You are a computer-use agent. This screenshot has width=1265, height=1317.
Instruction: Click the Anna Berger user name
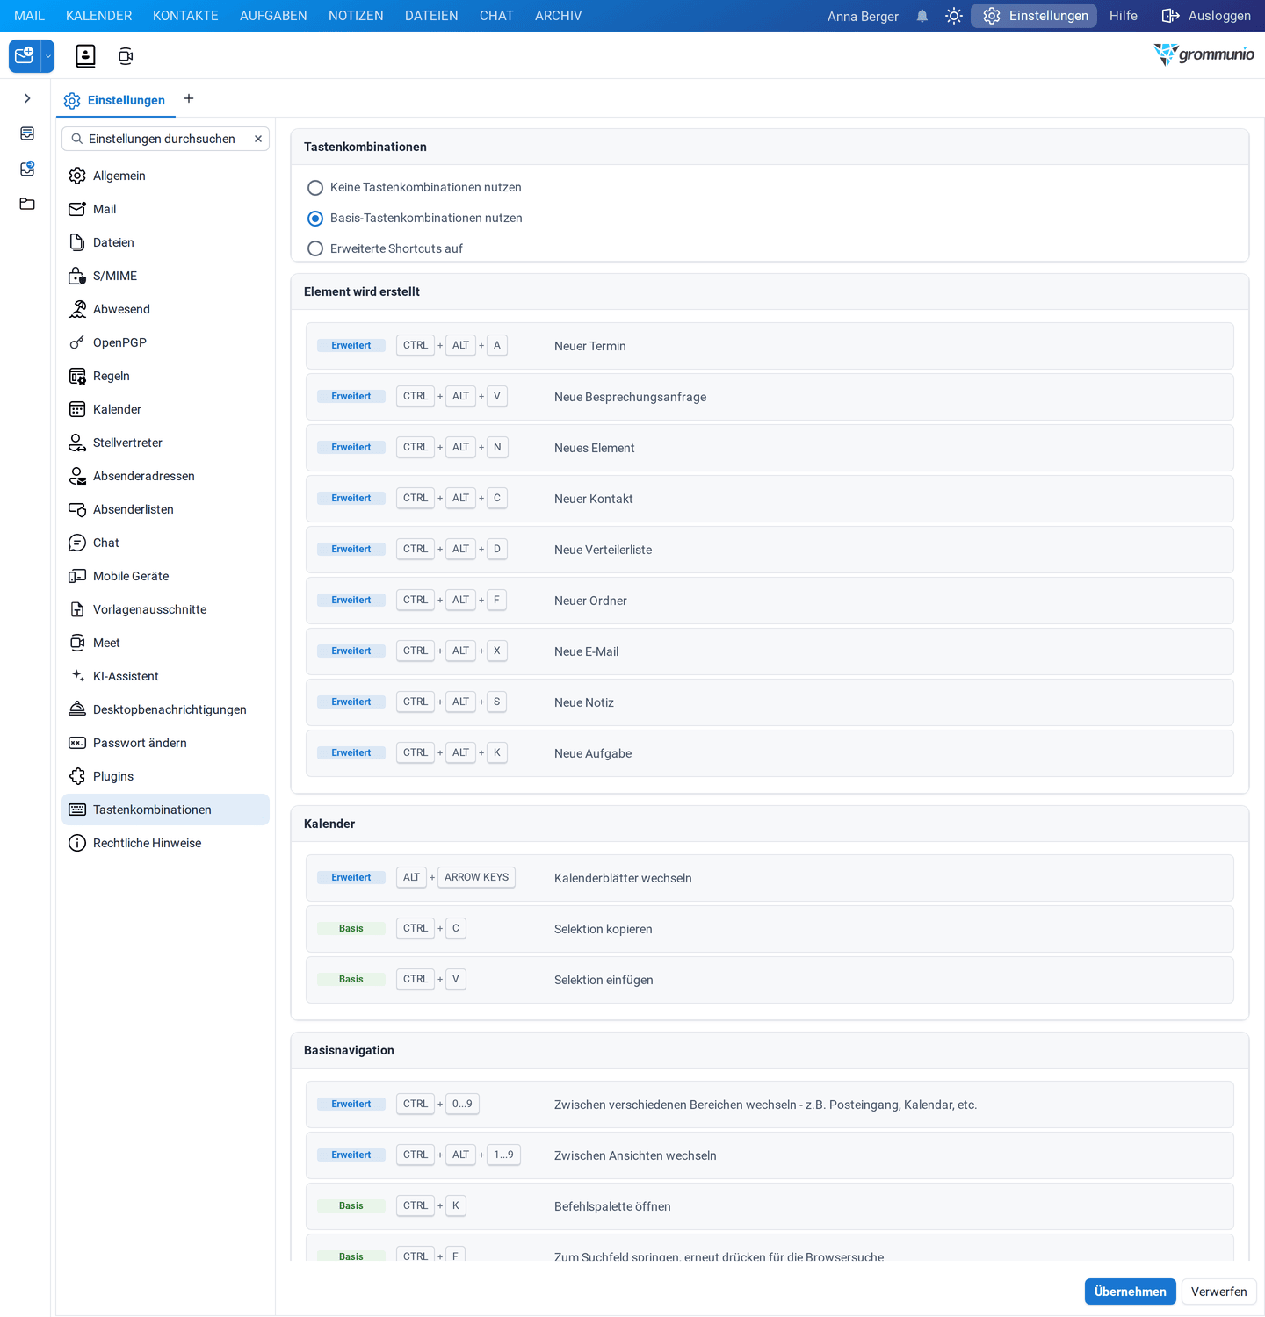[863, 17]
